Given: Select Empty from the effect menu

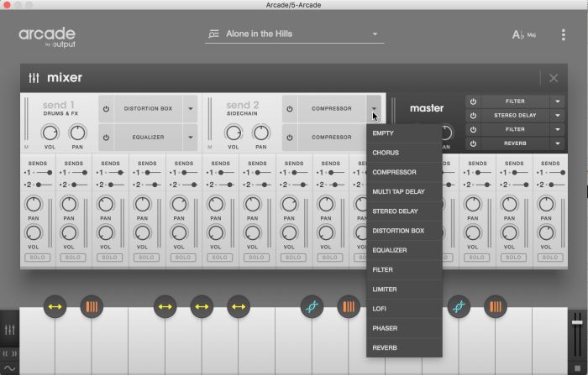Looking at the screenshot, I should 404,133.
